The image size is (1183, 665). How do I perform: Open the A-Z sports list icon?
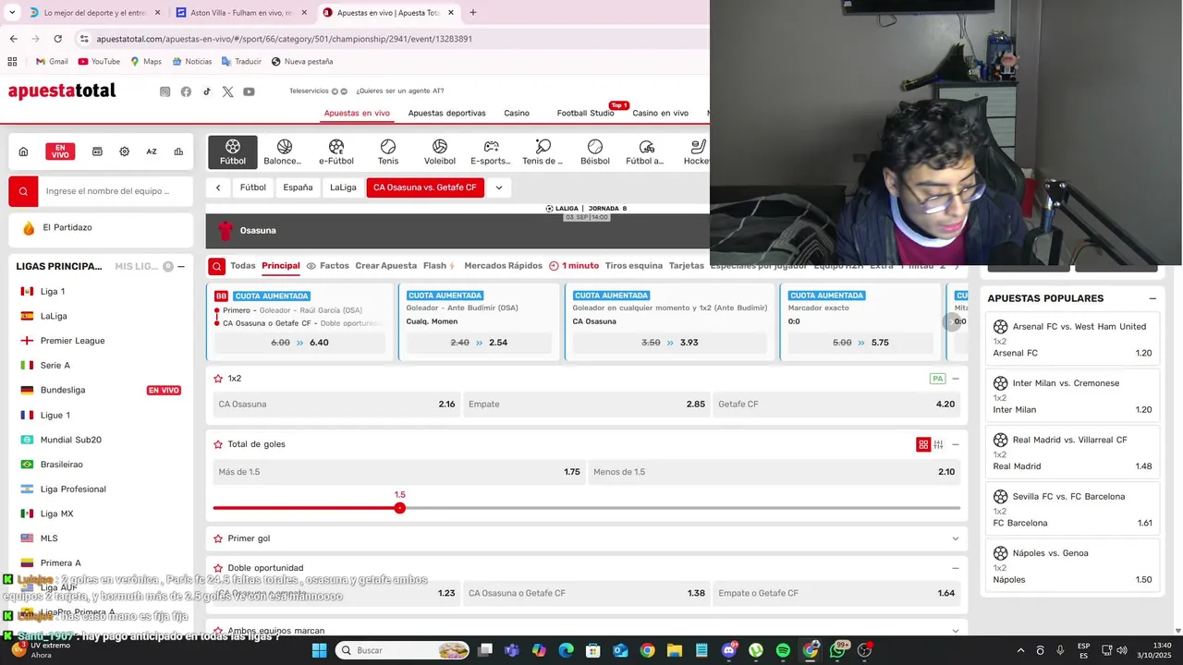point(152,151)
